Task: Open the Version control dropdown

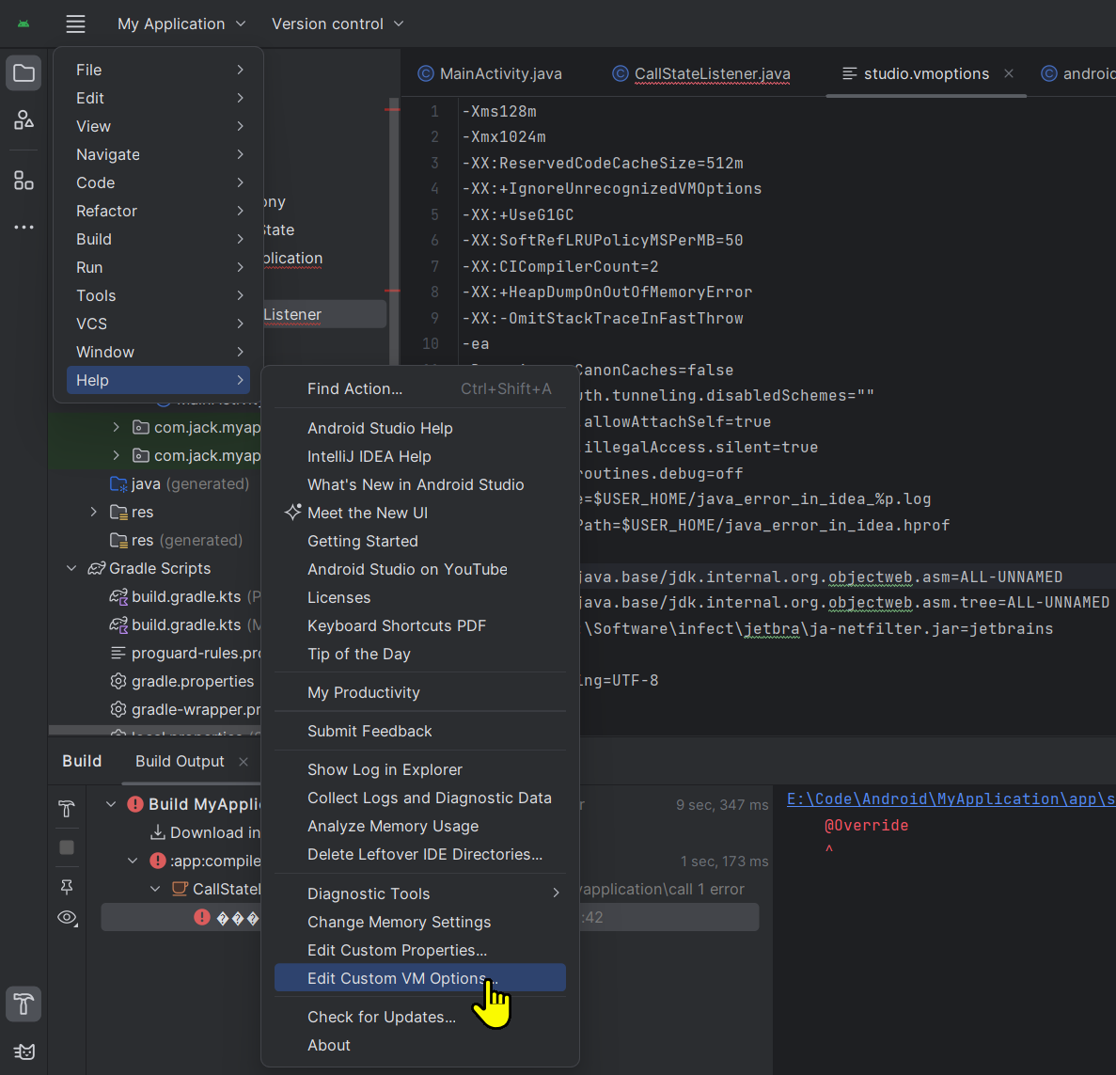Action: pos(338,24)
